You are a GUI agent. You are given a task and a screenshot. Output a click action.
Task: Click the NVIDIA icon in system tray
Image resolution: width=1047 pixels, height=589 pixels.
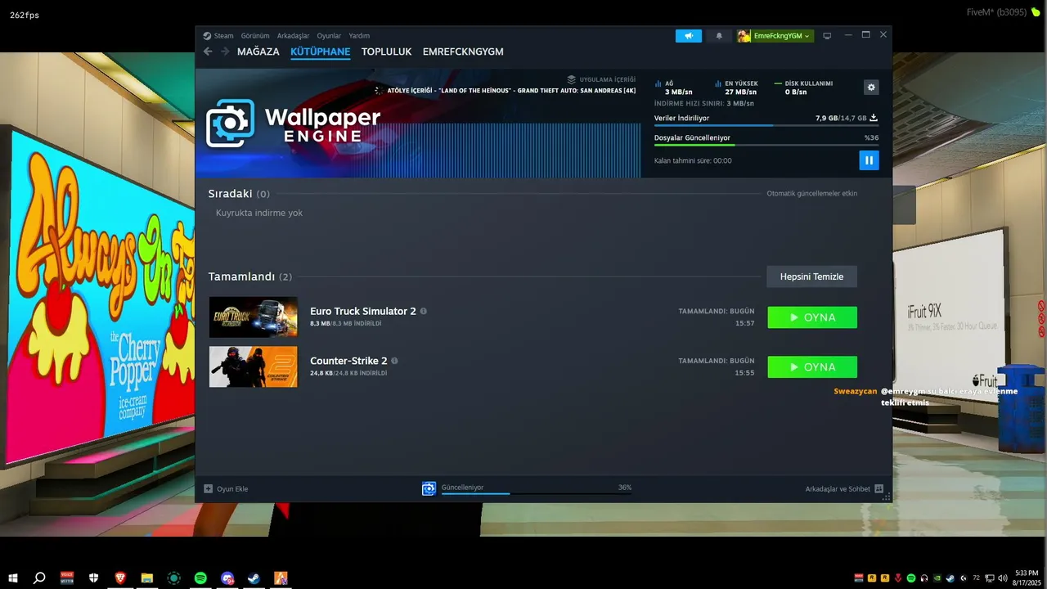click(937, 578)
